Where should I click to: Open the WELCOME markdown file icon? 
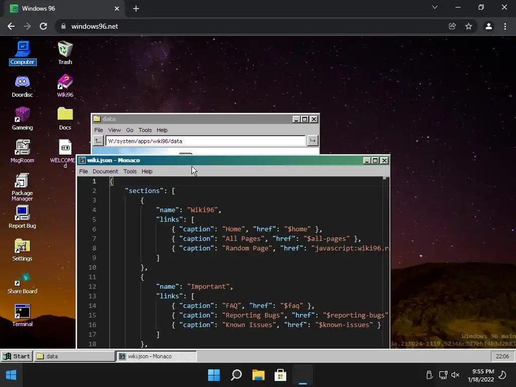[64, 153]
